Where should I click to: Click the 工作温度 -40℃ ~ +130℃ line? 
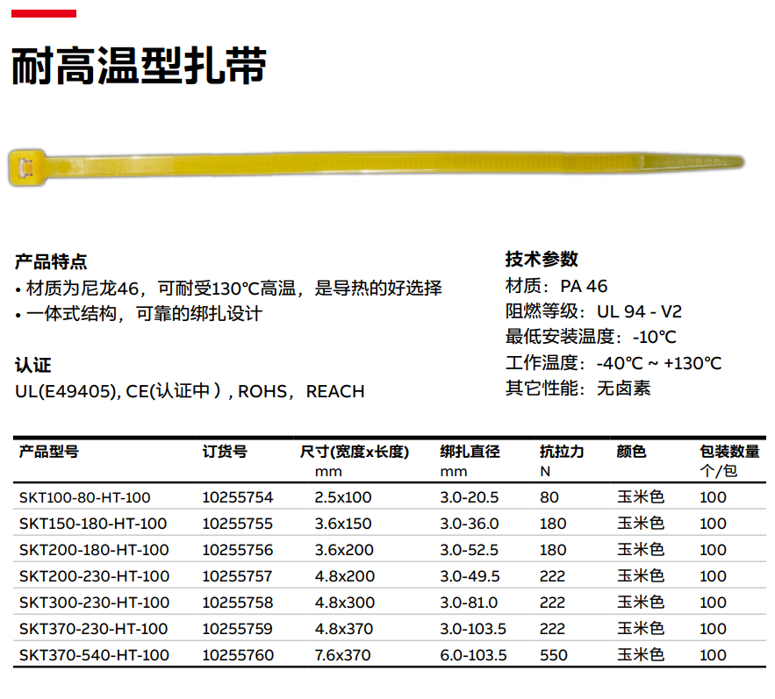(613, 363)
